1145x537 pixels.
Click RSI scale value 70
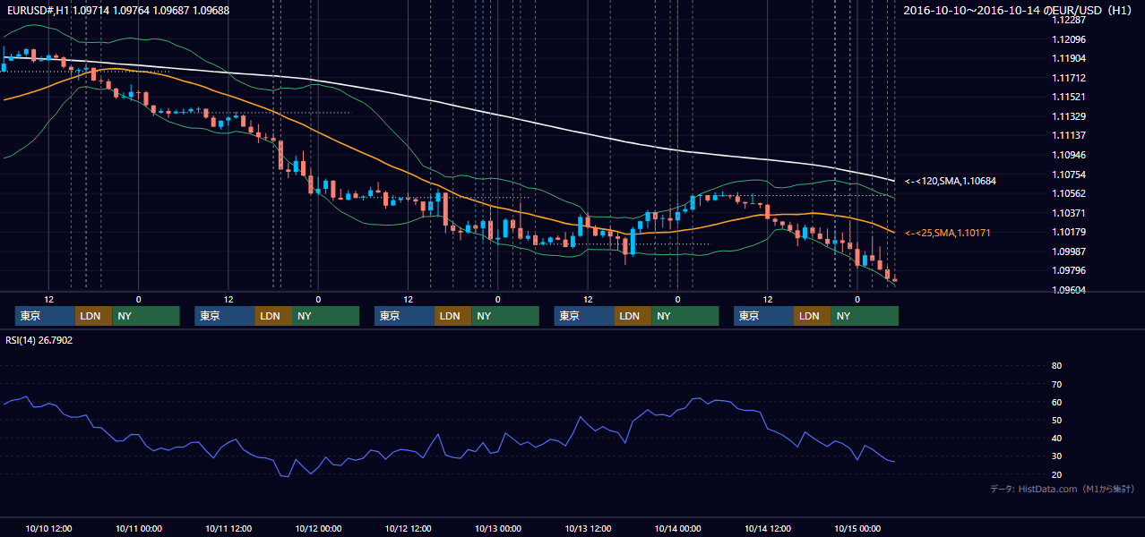tap(1056, 384)
